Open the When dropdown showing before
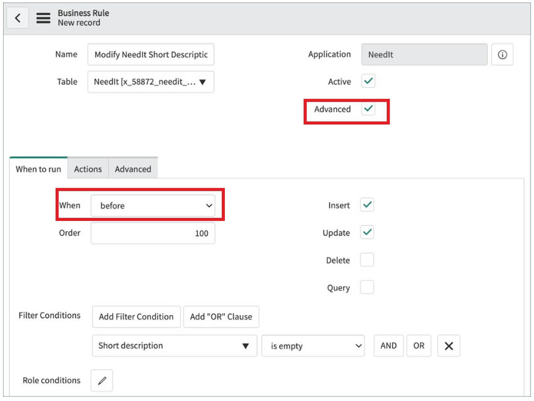Viewport: 534px width, 401px height. 153,205
